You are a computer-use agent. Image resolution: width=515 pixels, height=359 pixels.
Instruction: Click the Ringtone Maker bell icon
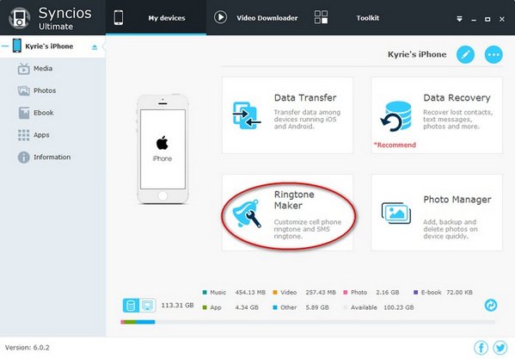[x=247, y=213]
